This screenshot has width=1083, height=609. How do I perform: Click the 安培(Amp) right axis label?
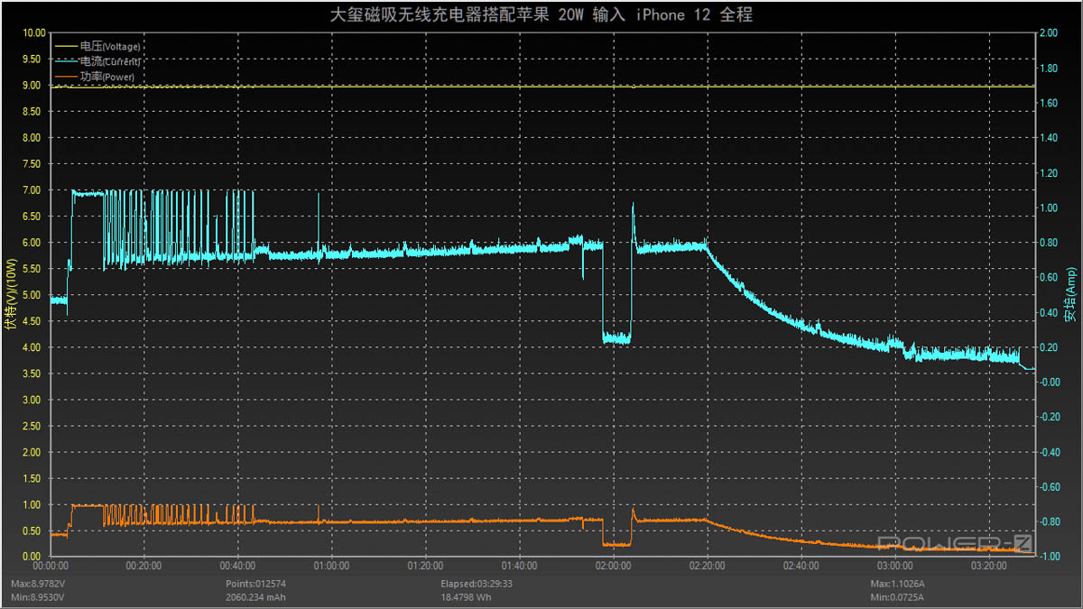pyautogui.click(x=1070, y=295)
